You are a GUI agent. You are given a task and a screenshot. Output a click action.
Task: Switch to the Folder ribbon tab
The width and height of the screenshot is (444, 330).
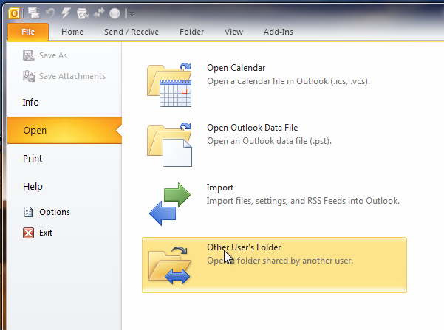tap(191, 32)
